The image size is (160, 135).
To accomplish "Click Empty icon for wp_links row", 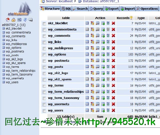I will point(108,42).
